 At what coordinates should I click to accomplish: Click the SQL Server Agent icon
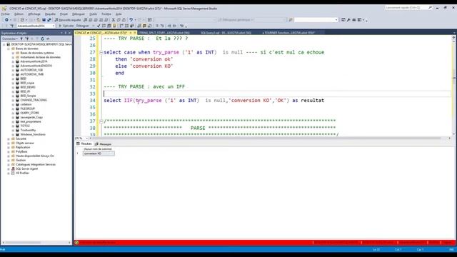13,168
